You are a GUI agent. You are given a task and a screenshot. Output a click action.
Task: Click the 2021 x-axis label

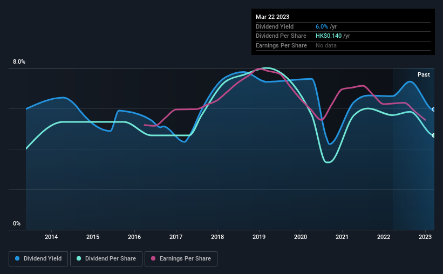(x=342, y=237)
